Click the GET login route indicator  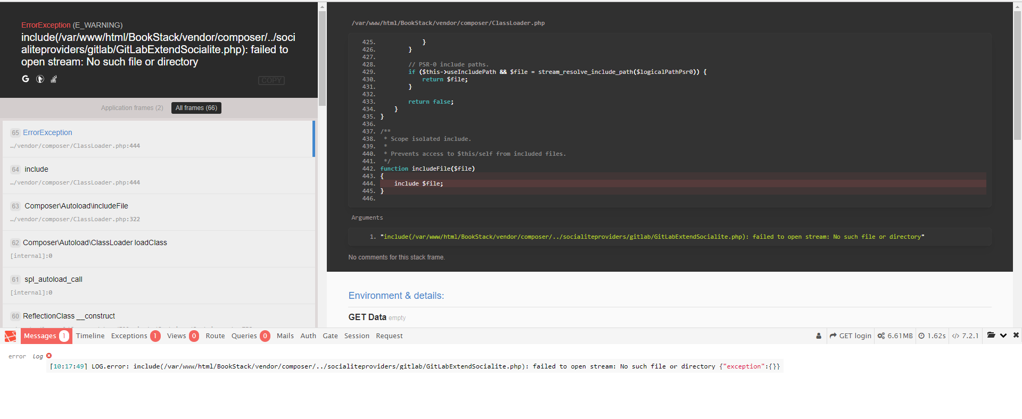point(851,336)
